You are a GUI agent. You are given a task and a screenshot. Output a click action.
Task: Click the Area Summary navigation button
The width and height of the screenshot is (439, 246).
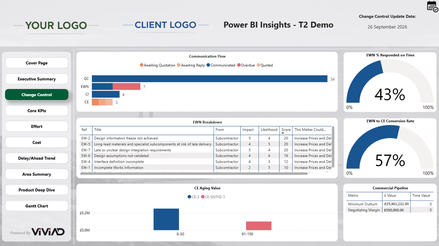(x=37, y=174)
